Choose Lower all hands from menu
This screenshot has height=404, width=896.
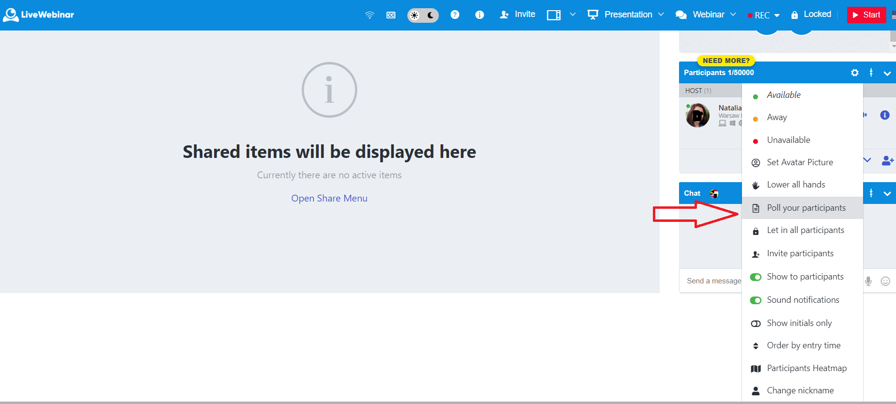click(796, 185)
